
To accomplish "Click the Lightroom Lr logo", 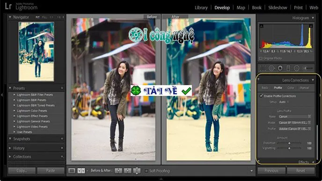I will tap(8, 6).
